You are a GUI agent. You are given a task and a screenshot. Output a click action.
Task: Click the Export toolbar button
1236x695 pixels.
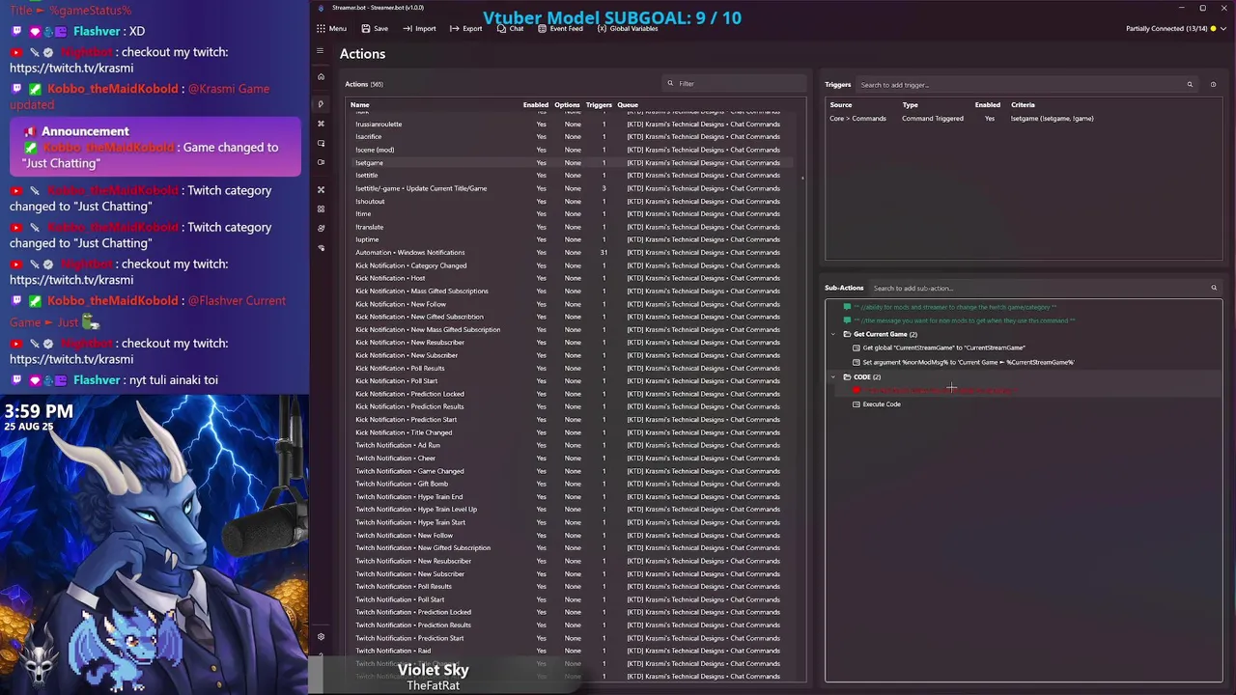tap(466, 29)
